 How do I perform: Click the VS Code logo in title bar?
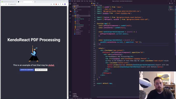tap(70, 1)
